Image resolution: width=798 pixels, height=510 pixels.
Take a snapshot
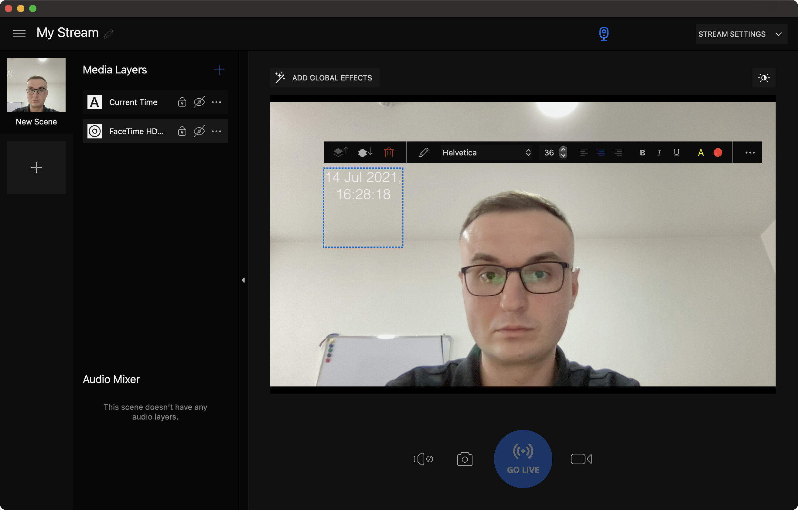(x=465, y=459)
